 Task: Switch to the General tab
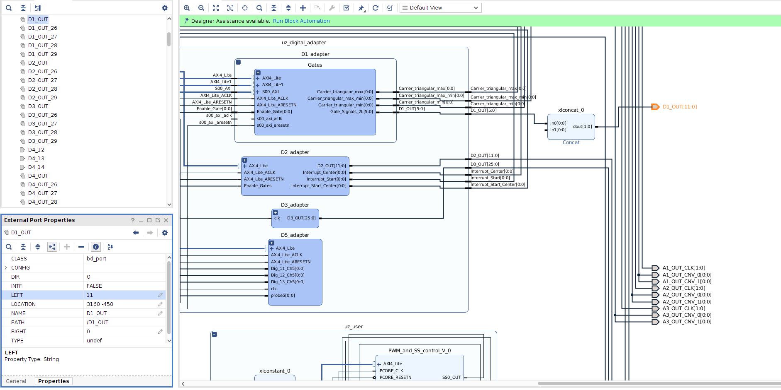pos(16,381)
